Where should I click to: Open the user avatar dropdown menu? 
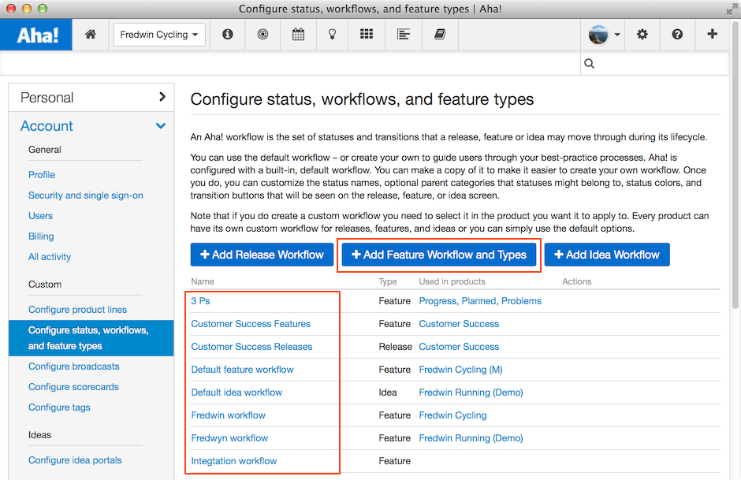pyautogui.click(x=604, y=35)
